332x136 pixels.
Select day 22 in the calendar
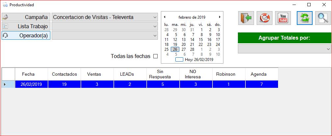click(201, 45)
